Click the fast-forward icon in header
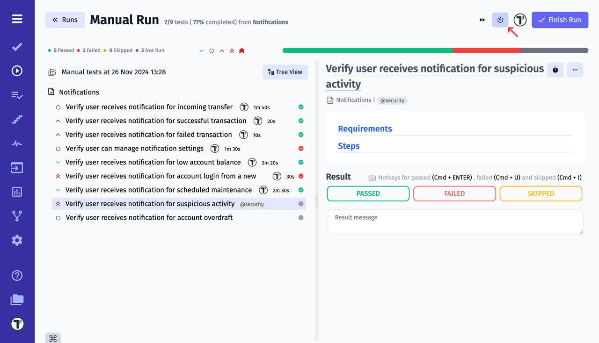The height and width of the screenshot is (343, 599). [482, 20]
